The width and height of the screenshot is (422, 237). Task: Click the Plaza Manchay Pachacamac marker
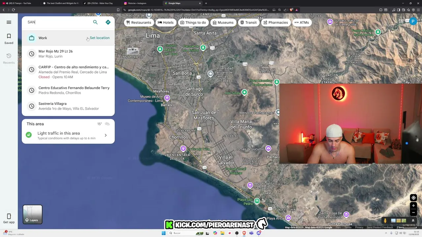pos(277,82)
